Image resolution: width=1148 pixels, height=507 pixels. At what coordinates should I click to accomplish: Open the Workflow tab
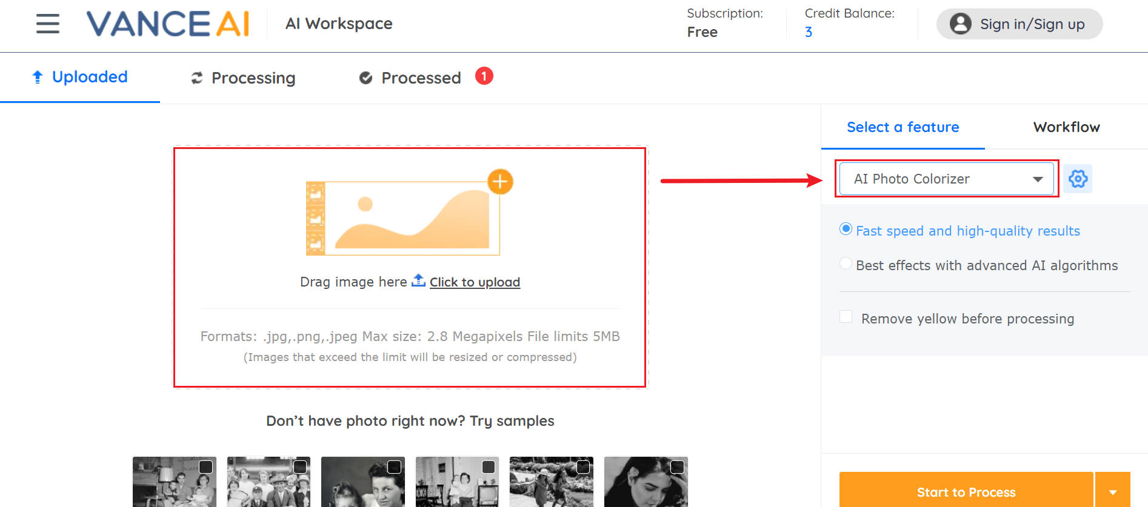pos(1066,127)
